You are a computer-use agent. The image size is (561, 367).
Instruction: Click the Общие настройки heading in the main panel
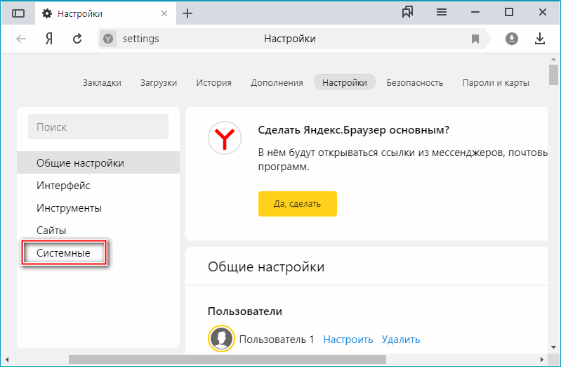(x=266, y=266)
